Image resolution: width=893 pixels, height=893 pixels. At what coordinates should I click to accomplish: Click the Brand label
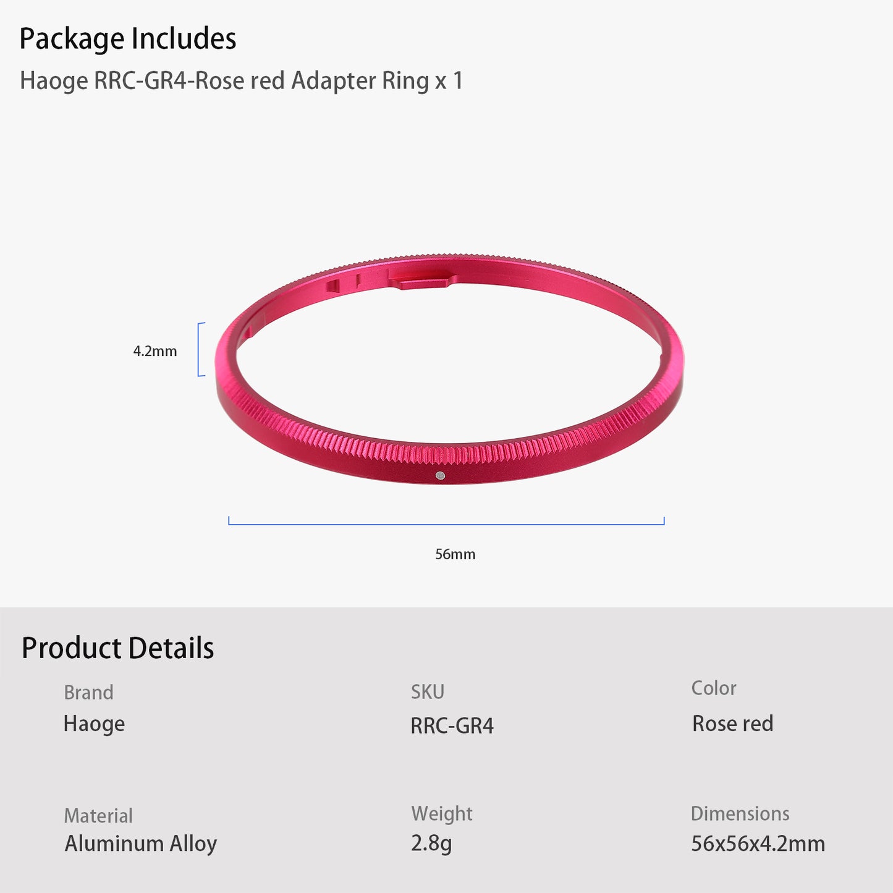[88, 692]
